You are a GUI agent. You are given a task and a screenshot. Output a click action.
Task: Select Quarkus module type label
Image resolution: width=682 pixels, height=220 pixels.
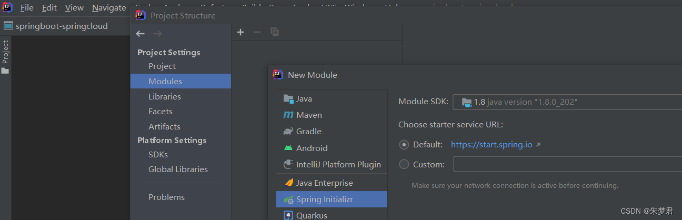(312, 215)
